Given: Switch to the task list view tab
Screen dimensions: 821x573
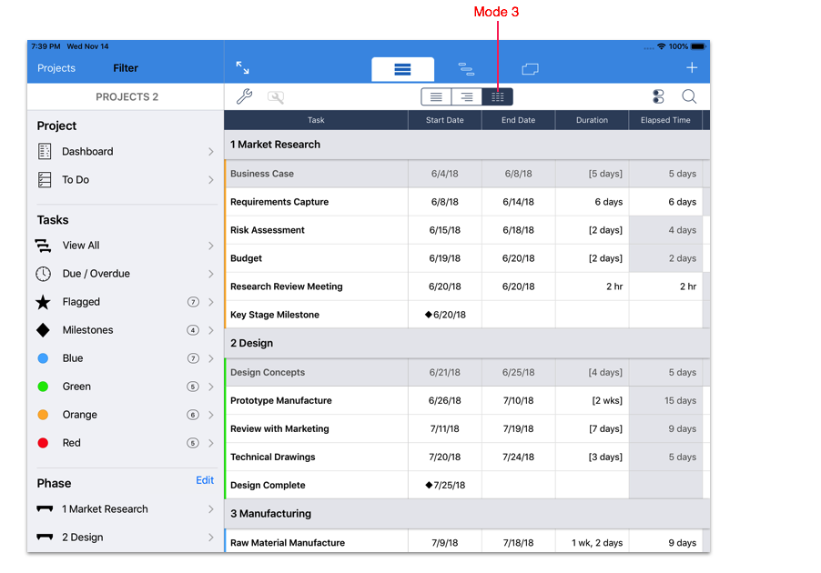Looking at the screenshot, I should click(x=402, y=69).
